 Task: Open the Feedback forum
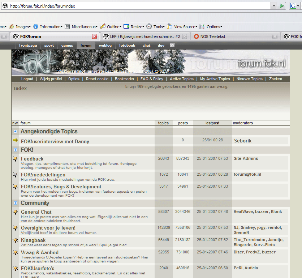point(32,159)
